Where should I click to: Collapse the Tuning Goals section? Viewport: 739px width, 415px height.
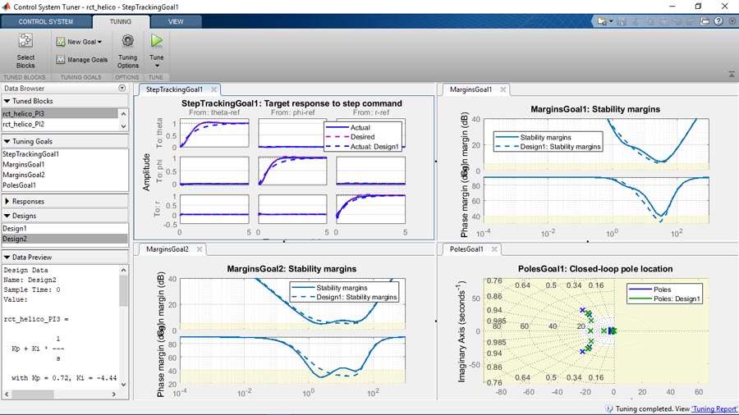[x=7, y=141]
